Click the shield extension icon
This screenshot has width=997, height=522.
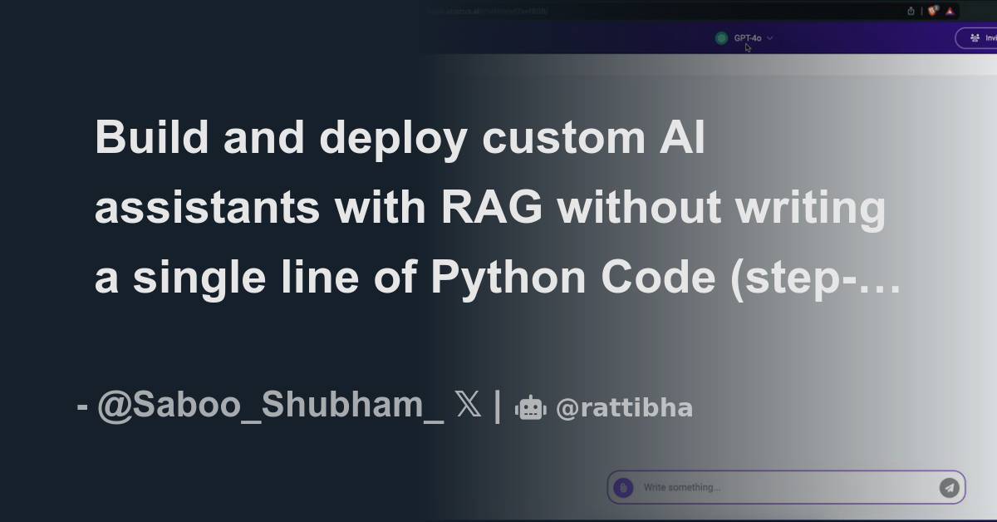tap(933, 11)
